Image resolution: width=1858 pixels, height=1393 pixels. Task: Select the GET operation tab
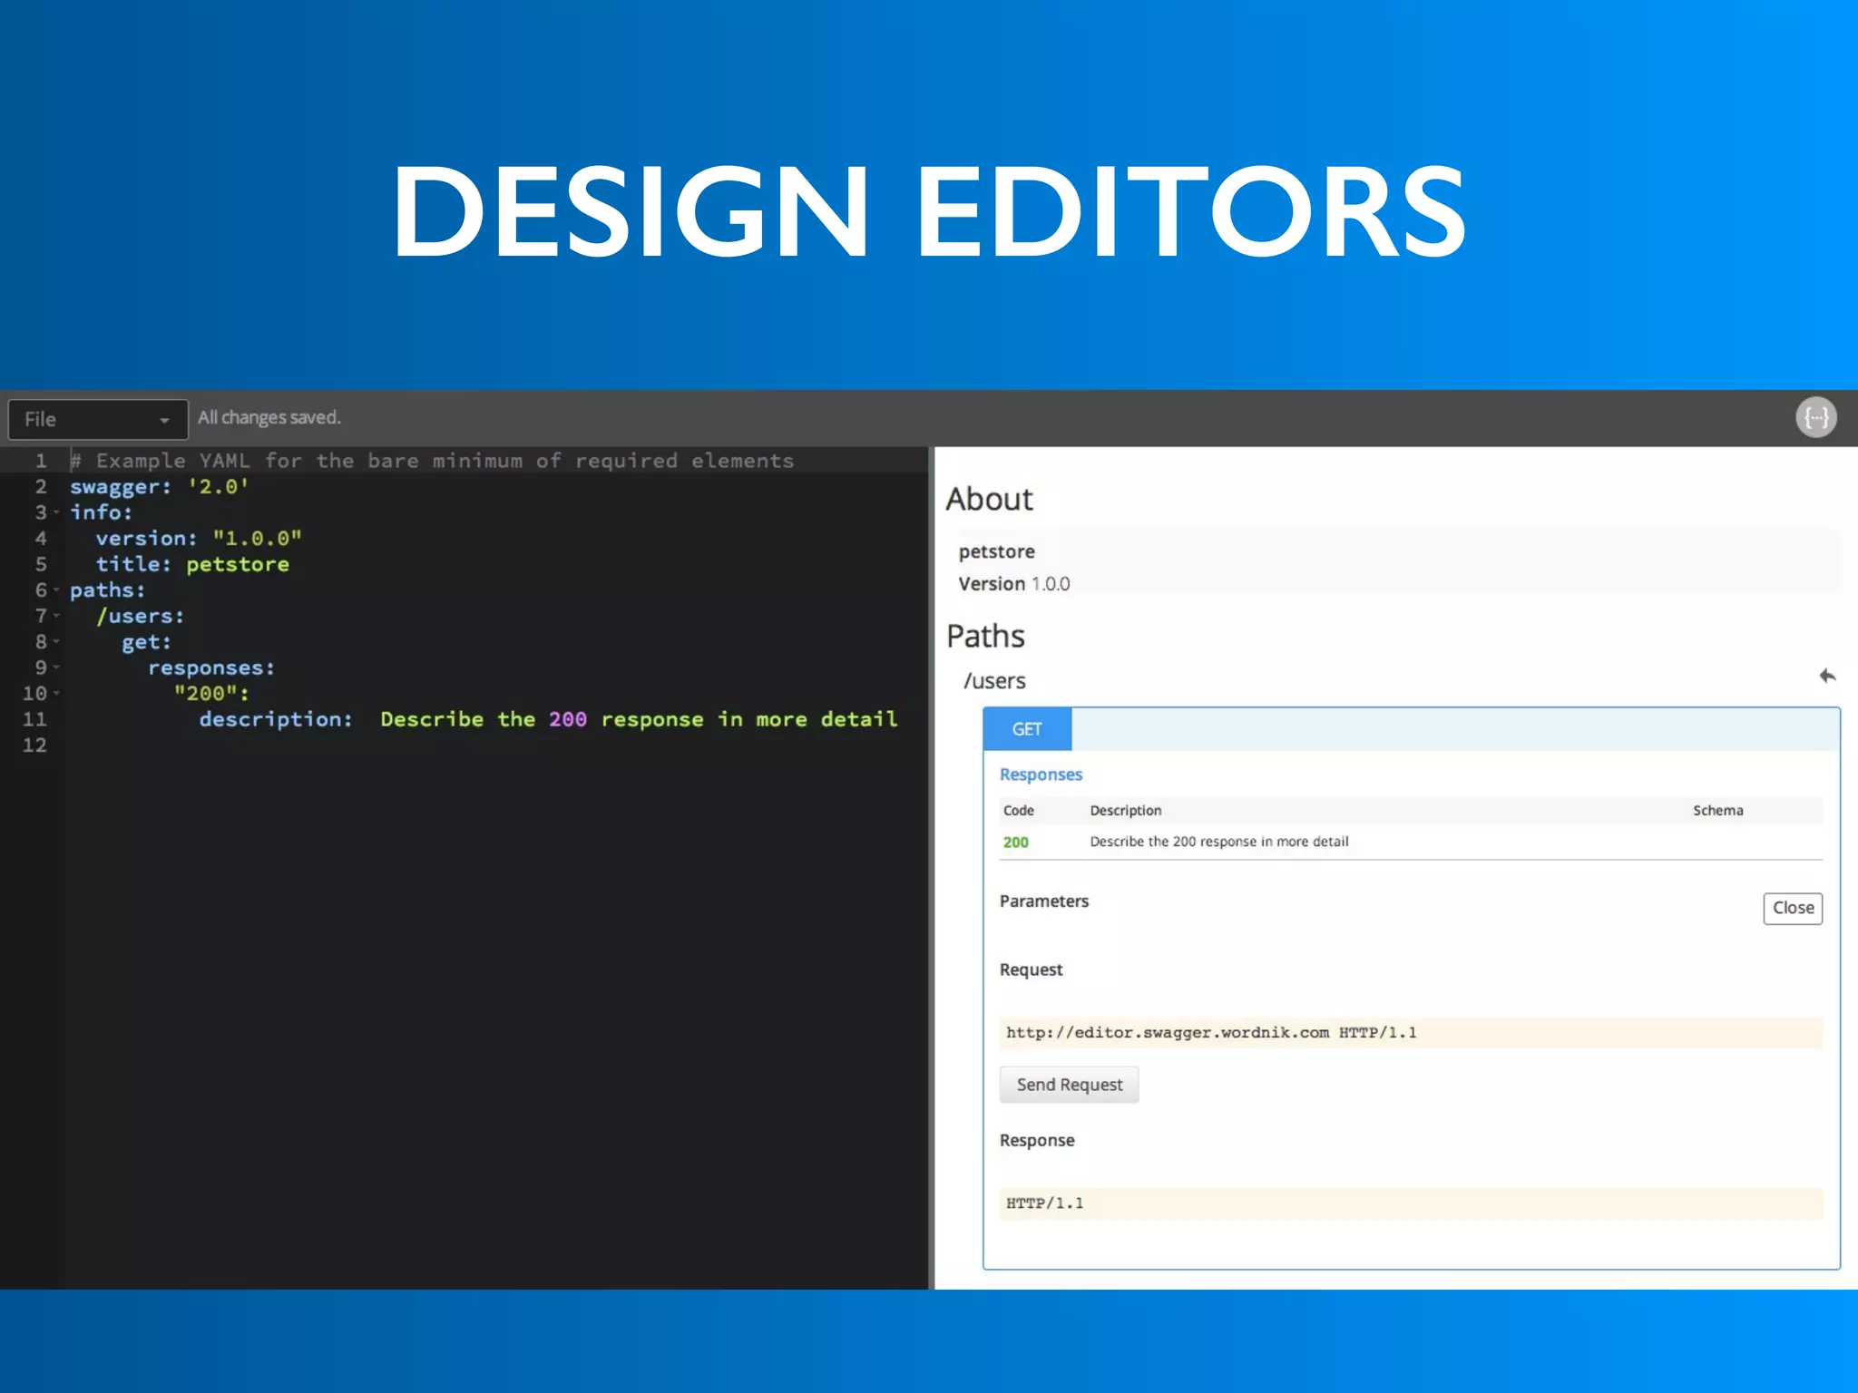(x=1027, y=729)
